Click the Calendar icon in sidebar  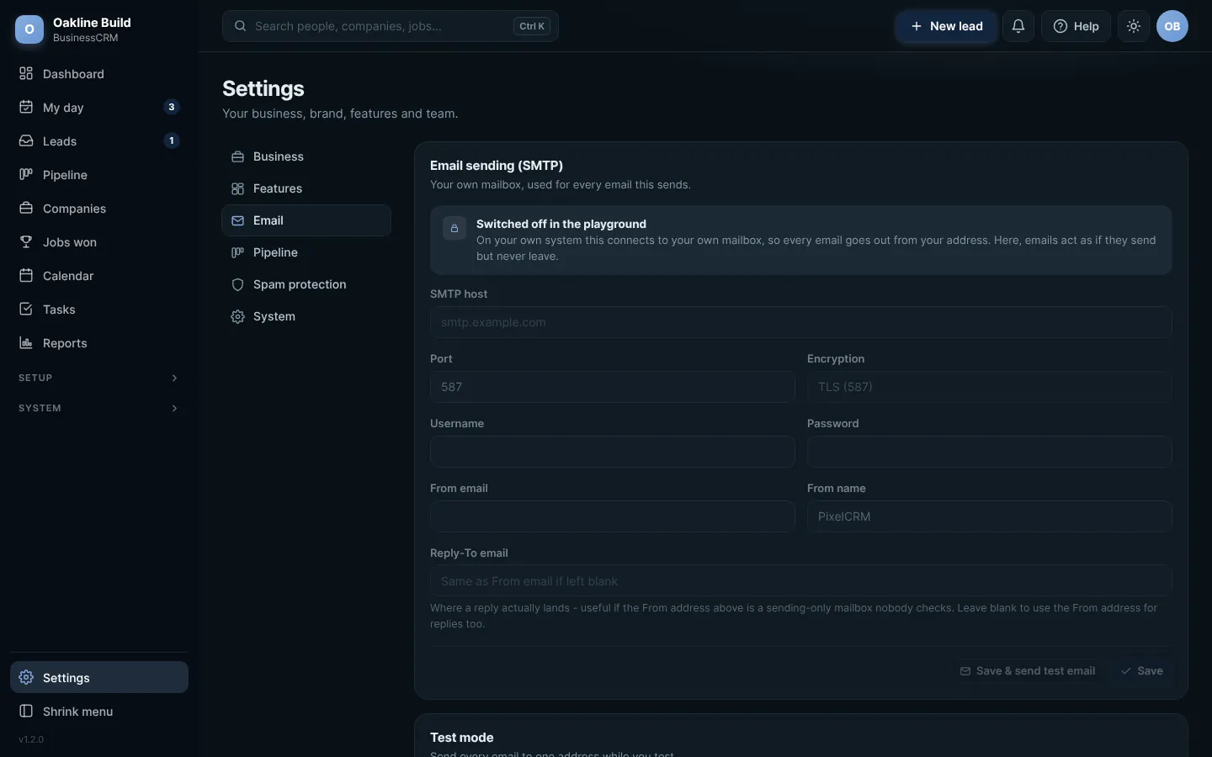[26, 276]
